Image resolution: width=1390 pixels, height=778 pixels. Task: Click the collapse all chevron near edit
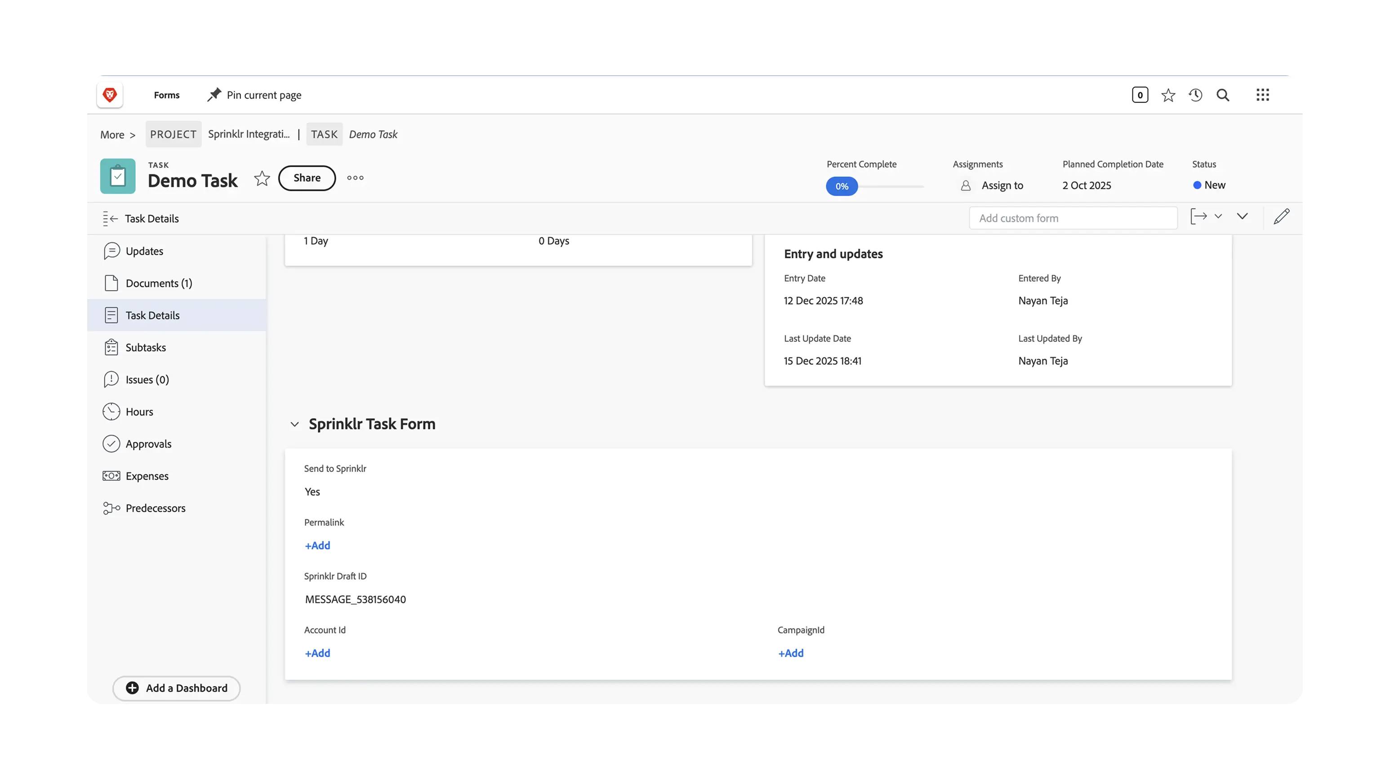1242,216
